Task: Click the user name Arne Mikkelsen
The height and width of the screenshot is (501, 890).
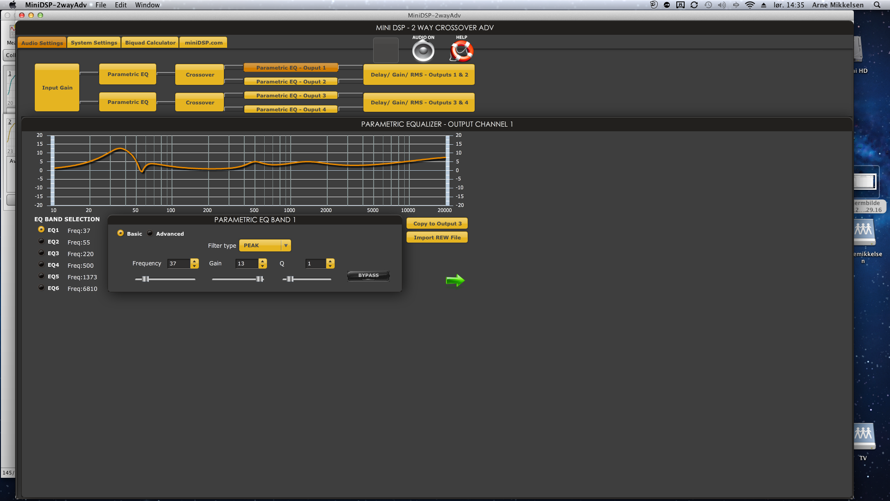Action: click(x=838, y=5)
